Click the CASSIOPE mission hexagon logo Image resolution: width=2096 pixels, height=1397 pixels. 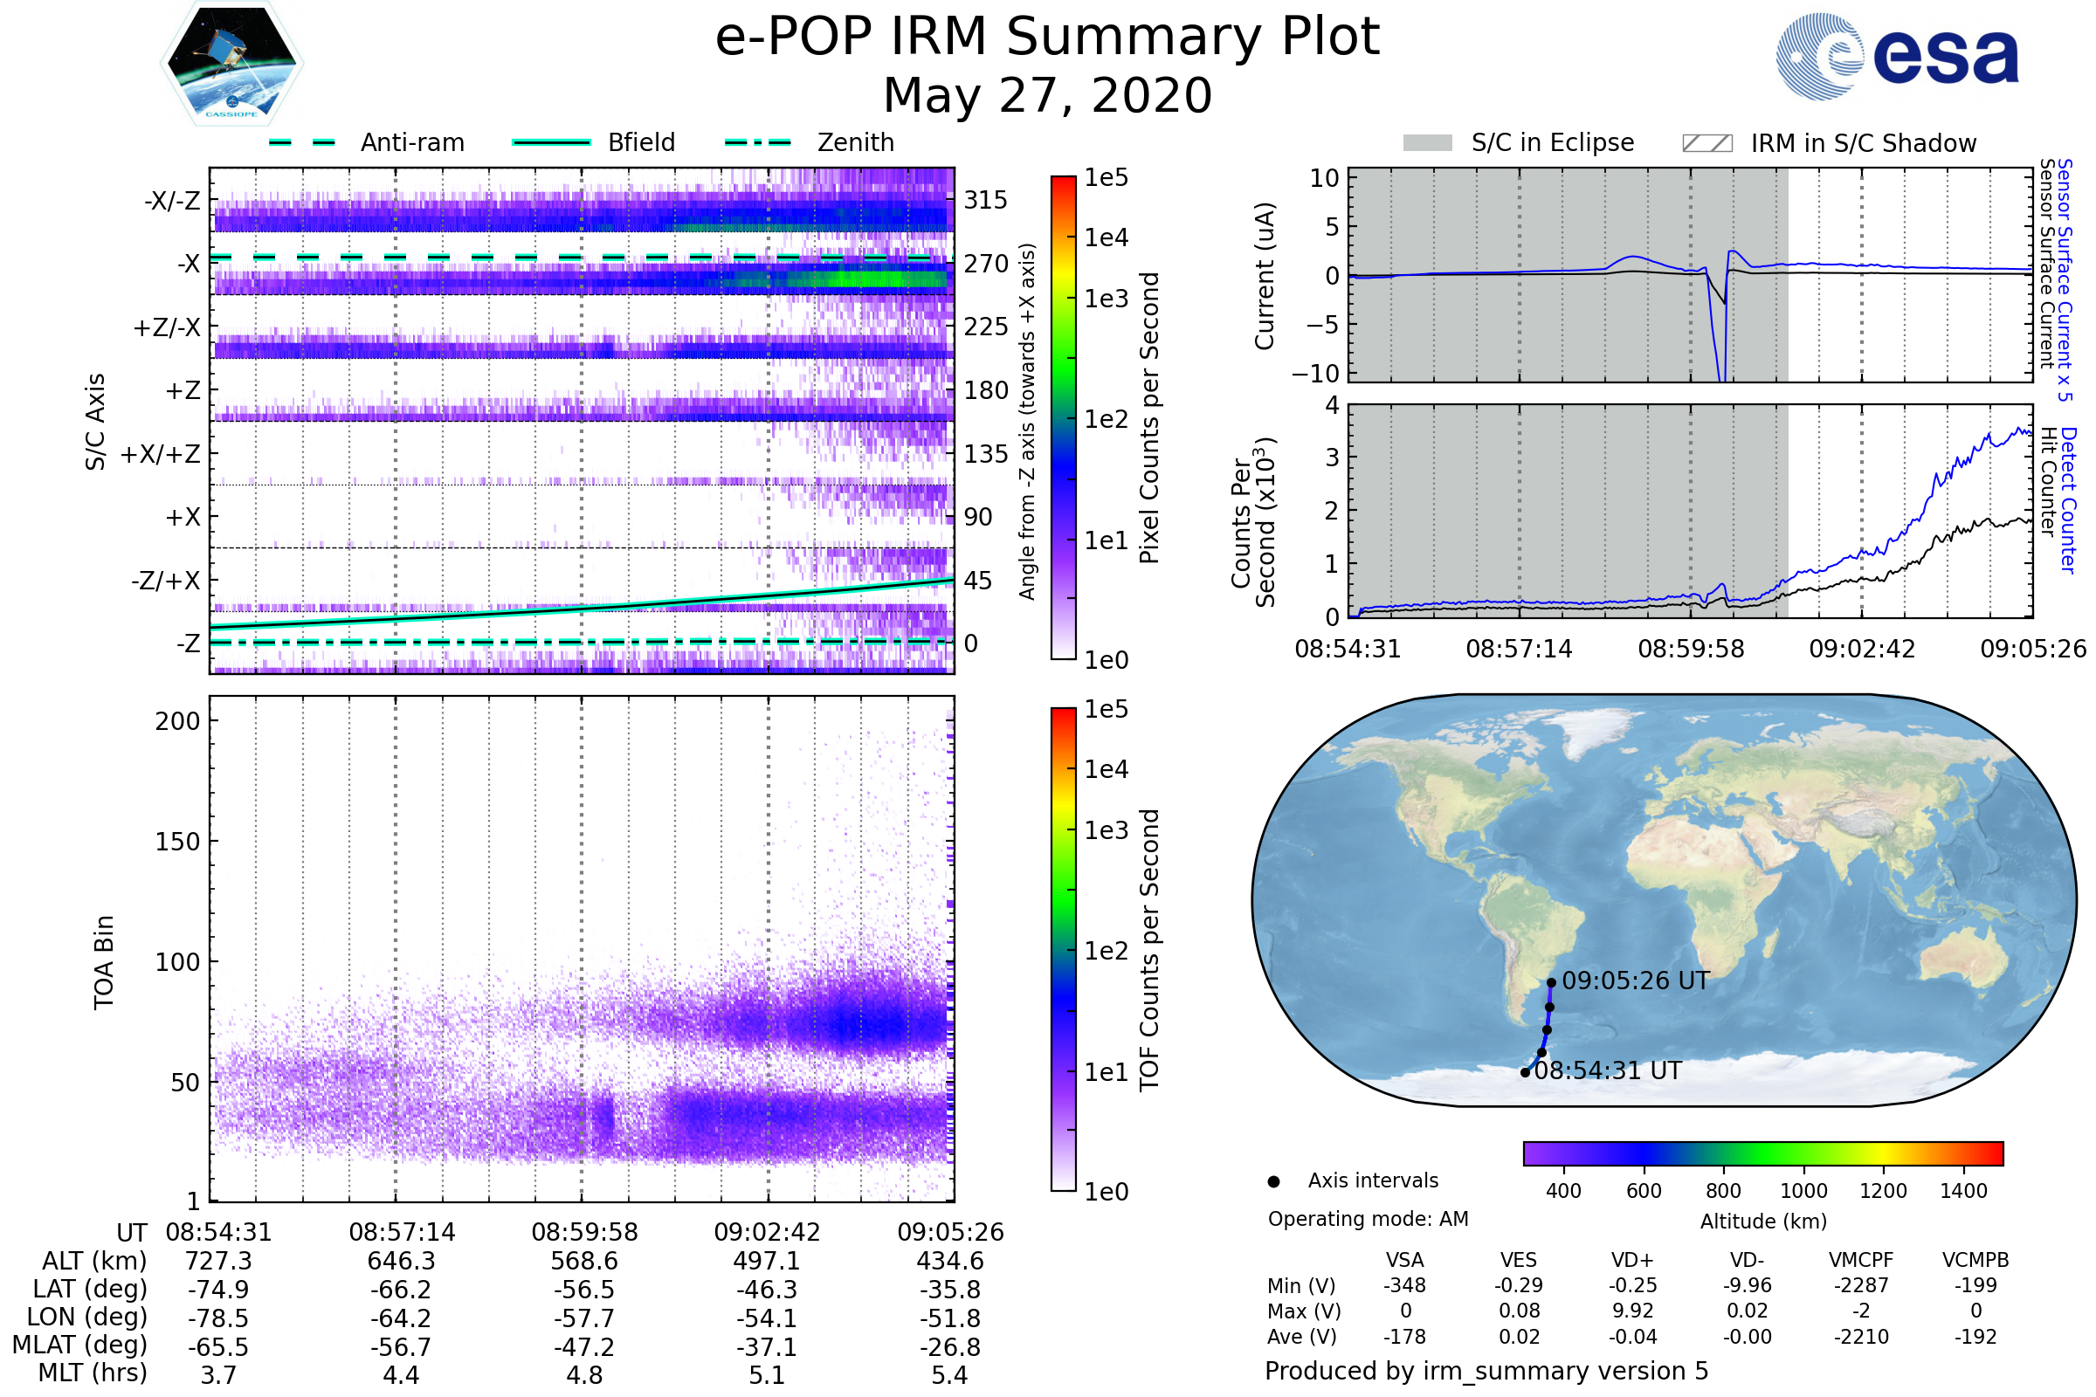[x=231, y=64]
